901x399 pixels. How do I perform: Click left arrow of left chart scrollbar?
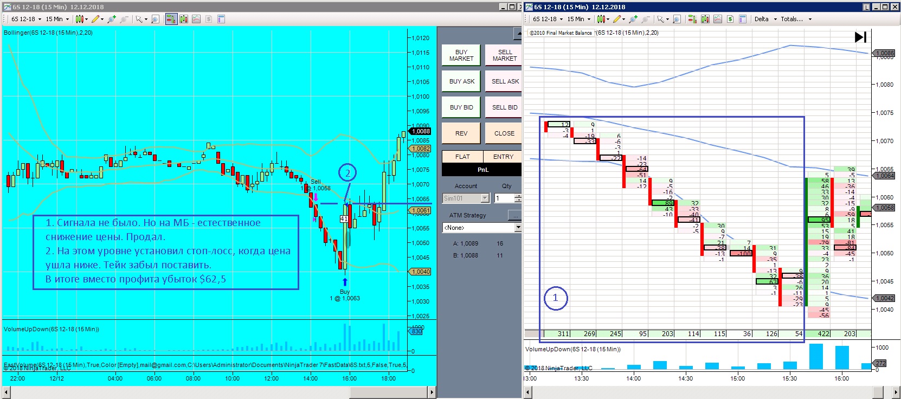pyautogui.click(x=7, y=391)
